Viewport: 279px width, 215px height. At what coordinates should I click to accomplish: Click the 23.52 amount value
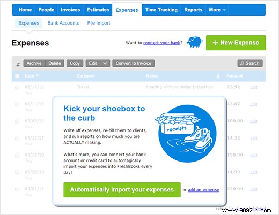click(x=233, y=87)
